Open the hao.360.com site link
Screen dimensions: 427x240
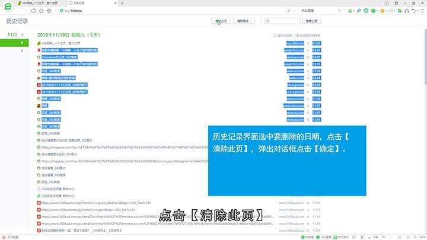point(295,43)
